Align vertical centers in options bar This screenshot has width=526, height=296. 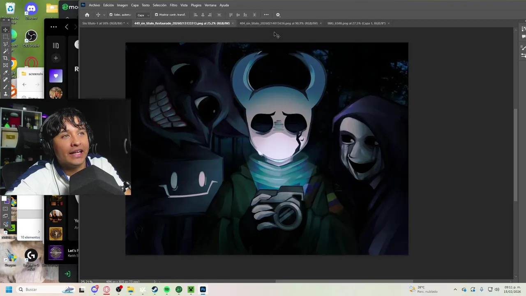[x=238, y=15]
